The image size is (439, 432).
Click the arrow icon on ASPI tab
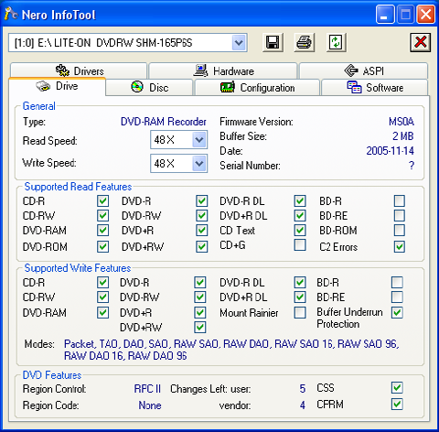(x=351, y=70)
